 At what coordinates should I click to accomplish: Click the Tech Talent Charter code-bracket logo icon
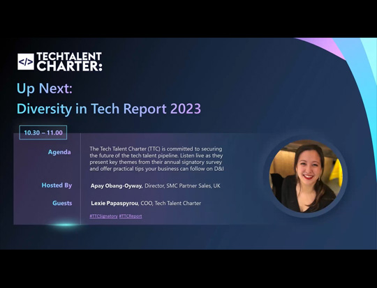(x=26, y=62)
